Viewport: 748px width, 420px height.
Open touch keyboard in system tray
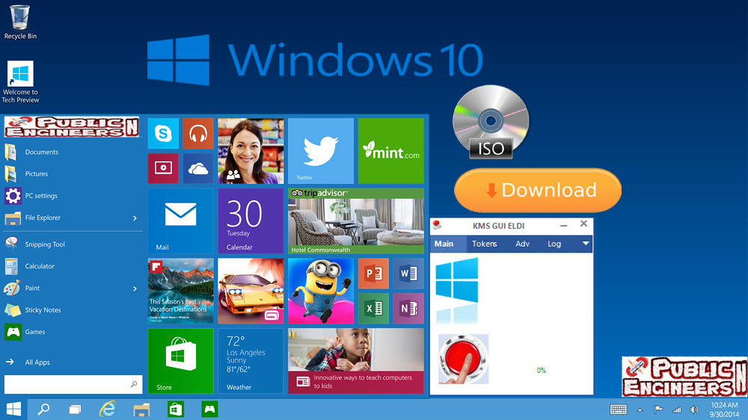pos(619,410)
